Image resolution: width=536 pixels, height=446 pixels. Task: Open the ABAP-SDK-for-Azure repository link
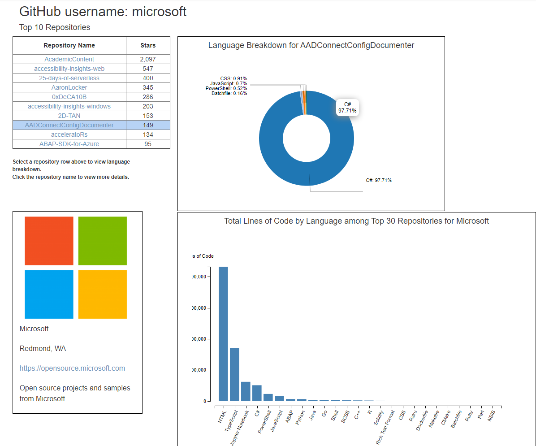69,144
